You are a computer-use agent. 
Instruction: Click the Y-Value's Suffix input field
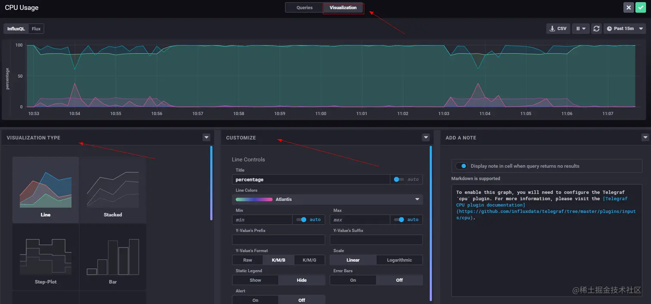click(x=376, y=240)
